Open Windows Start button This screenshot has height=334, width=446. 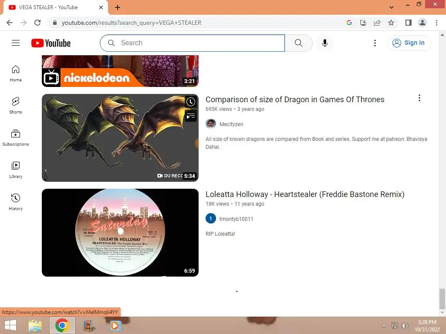(10, 325)
